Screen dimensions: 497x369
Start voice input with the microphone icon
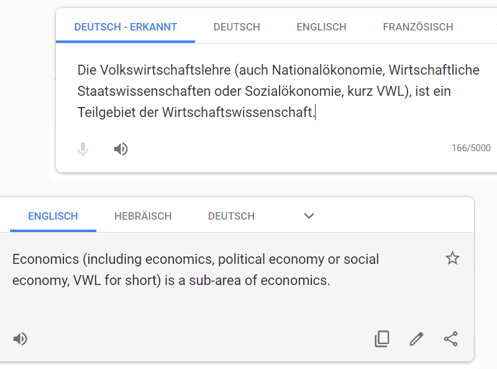(83, 149)
